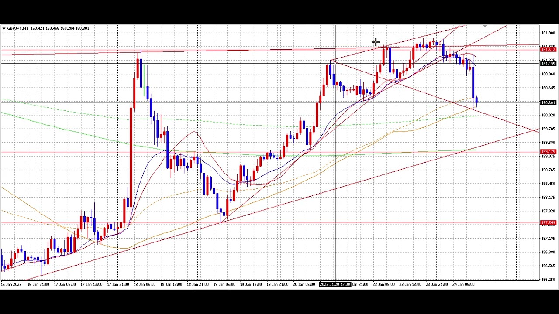Click the 23 Jan 13:00 time axis label
Viewport: 559px width, 314px height.
click(x=410, y=285)
